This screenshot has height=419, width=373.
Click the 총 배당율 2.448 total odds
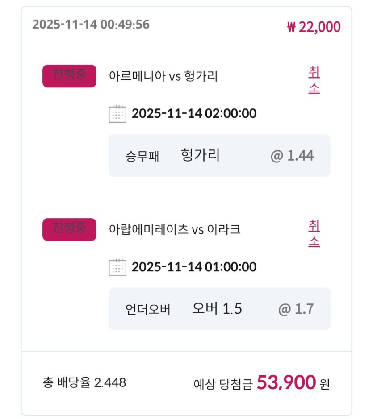click(84, 382)
